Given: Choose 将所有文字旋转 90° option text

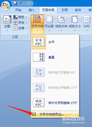Looking at the screenshot, I should pyautogui.click(x=62, y=73).
